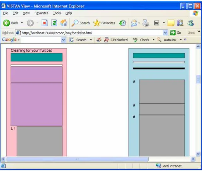Viewport: 202px width, 171px height.
Task: Open the AutoLink dropdown arrow
Action: [181, 40]
